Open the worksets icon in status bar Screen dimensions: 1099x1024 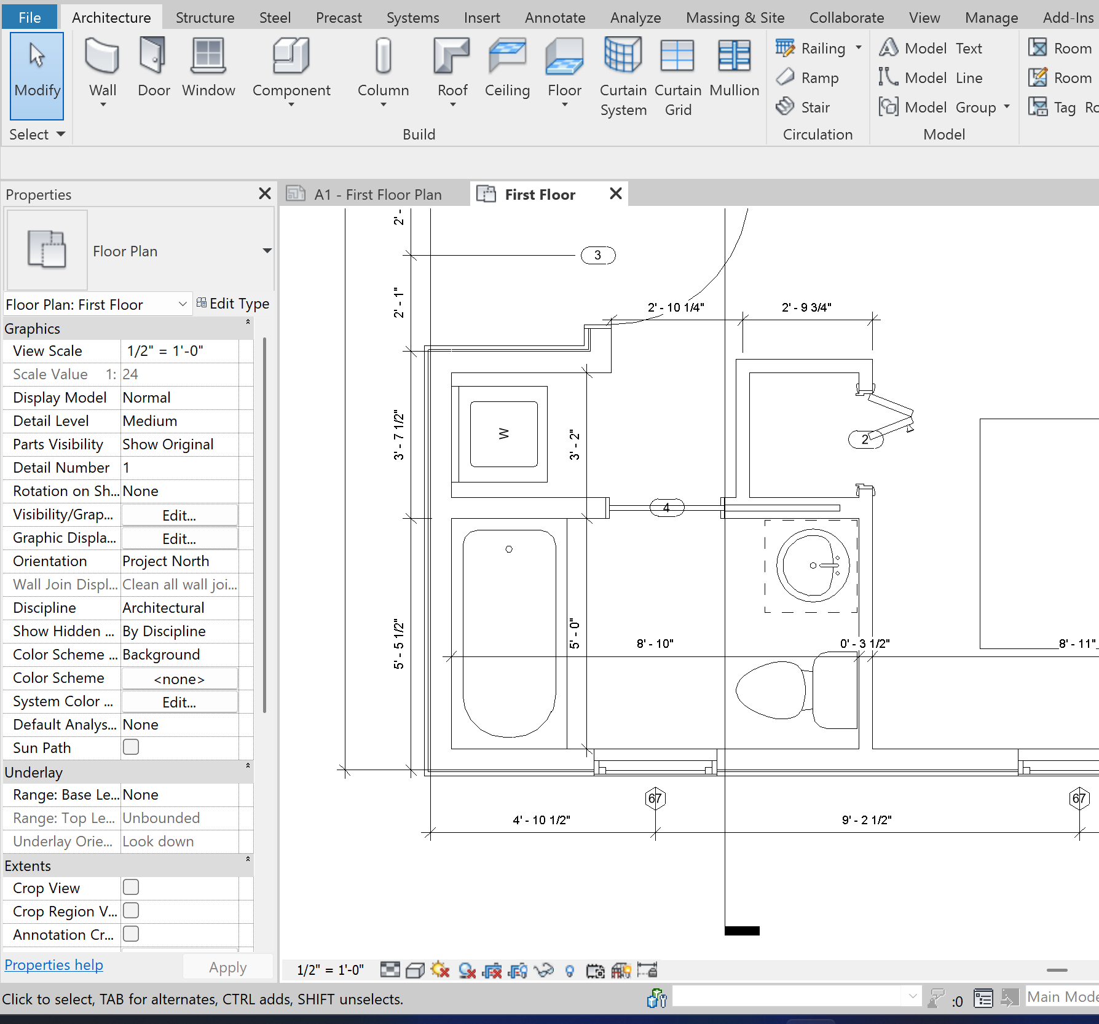[x=656, y=998]
